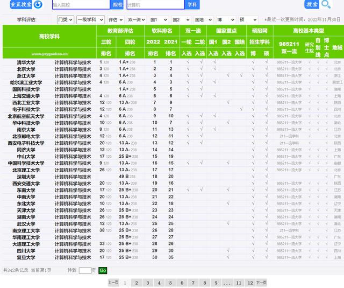Click the 学科评估 label
The width and height of the screenshot is (344, 288).
27,20
